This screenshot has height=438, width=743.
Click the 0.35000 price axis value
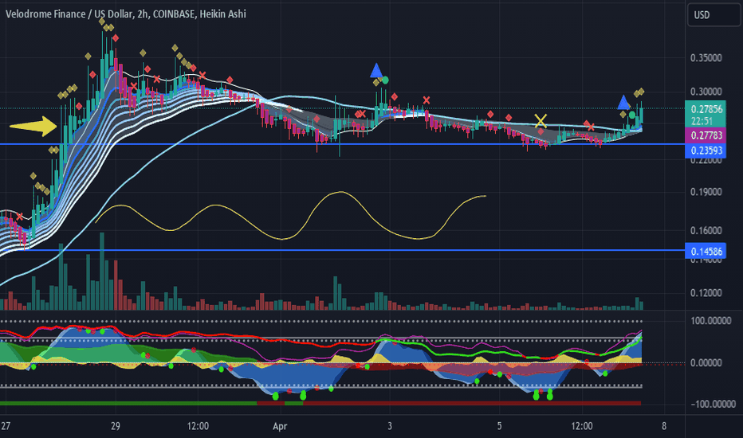[706, 58]
